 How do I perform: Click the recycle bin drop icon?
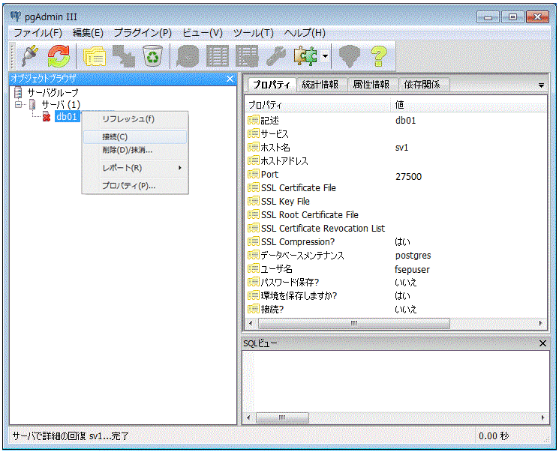tap(152, 56)
